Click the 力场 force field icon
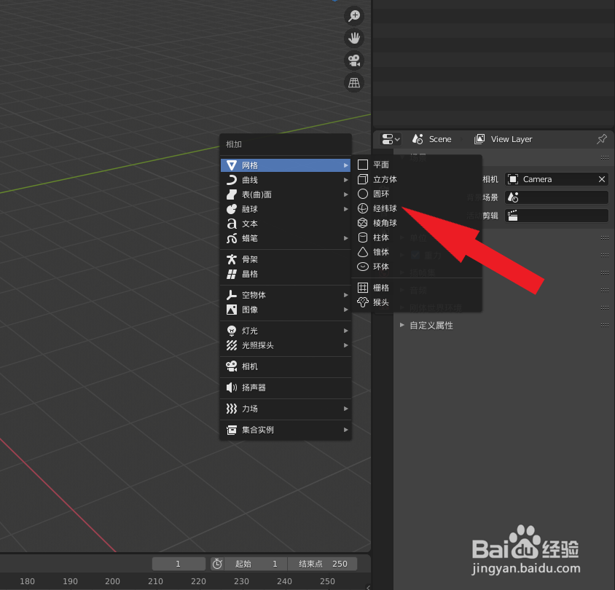 click(232, 409)
